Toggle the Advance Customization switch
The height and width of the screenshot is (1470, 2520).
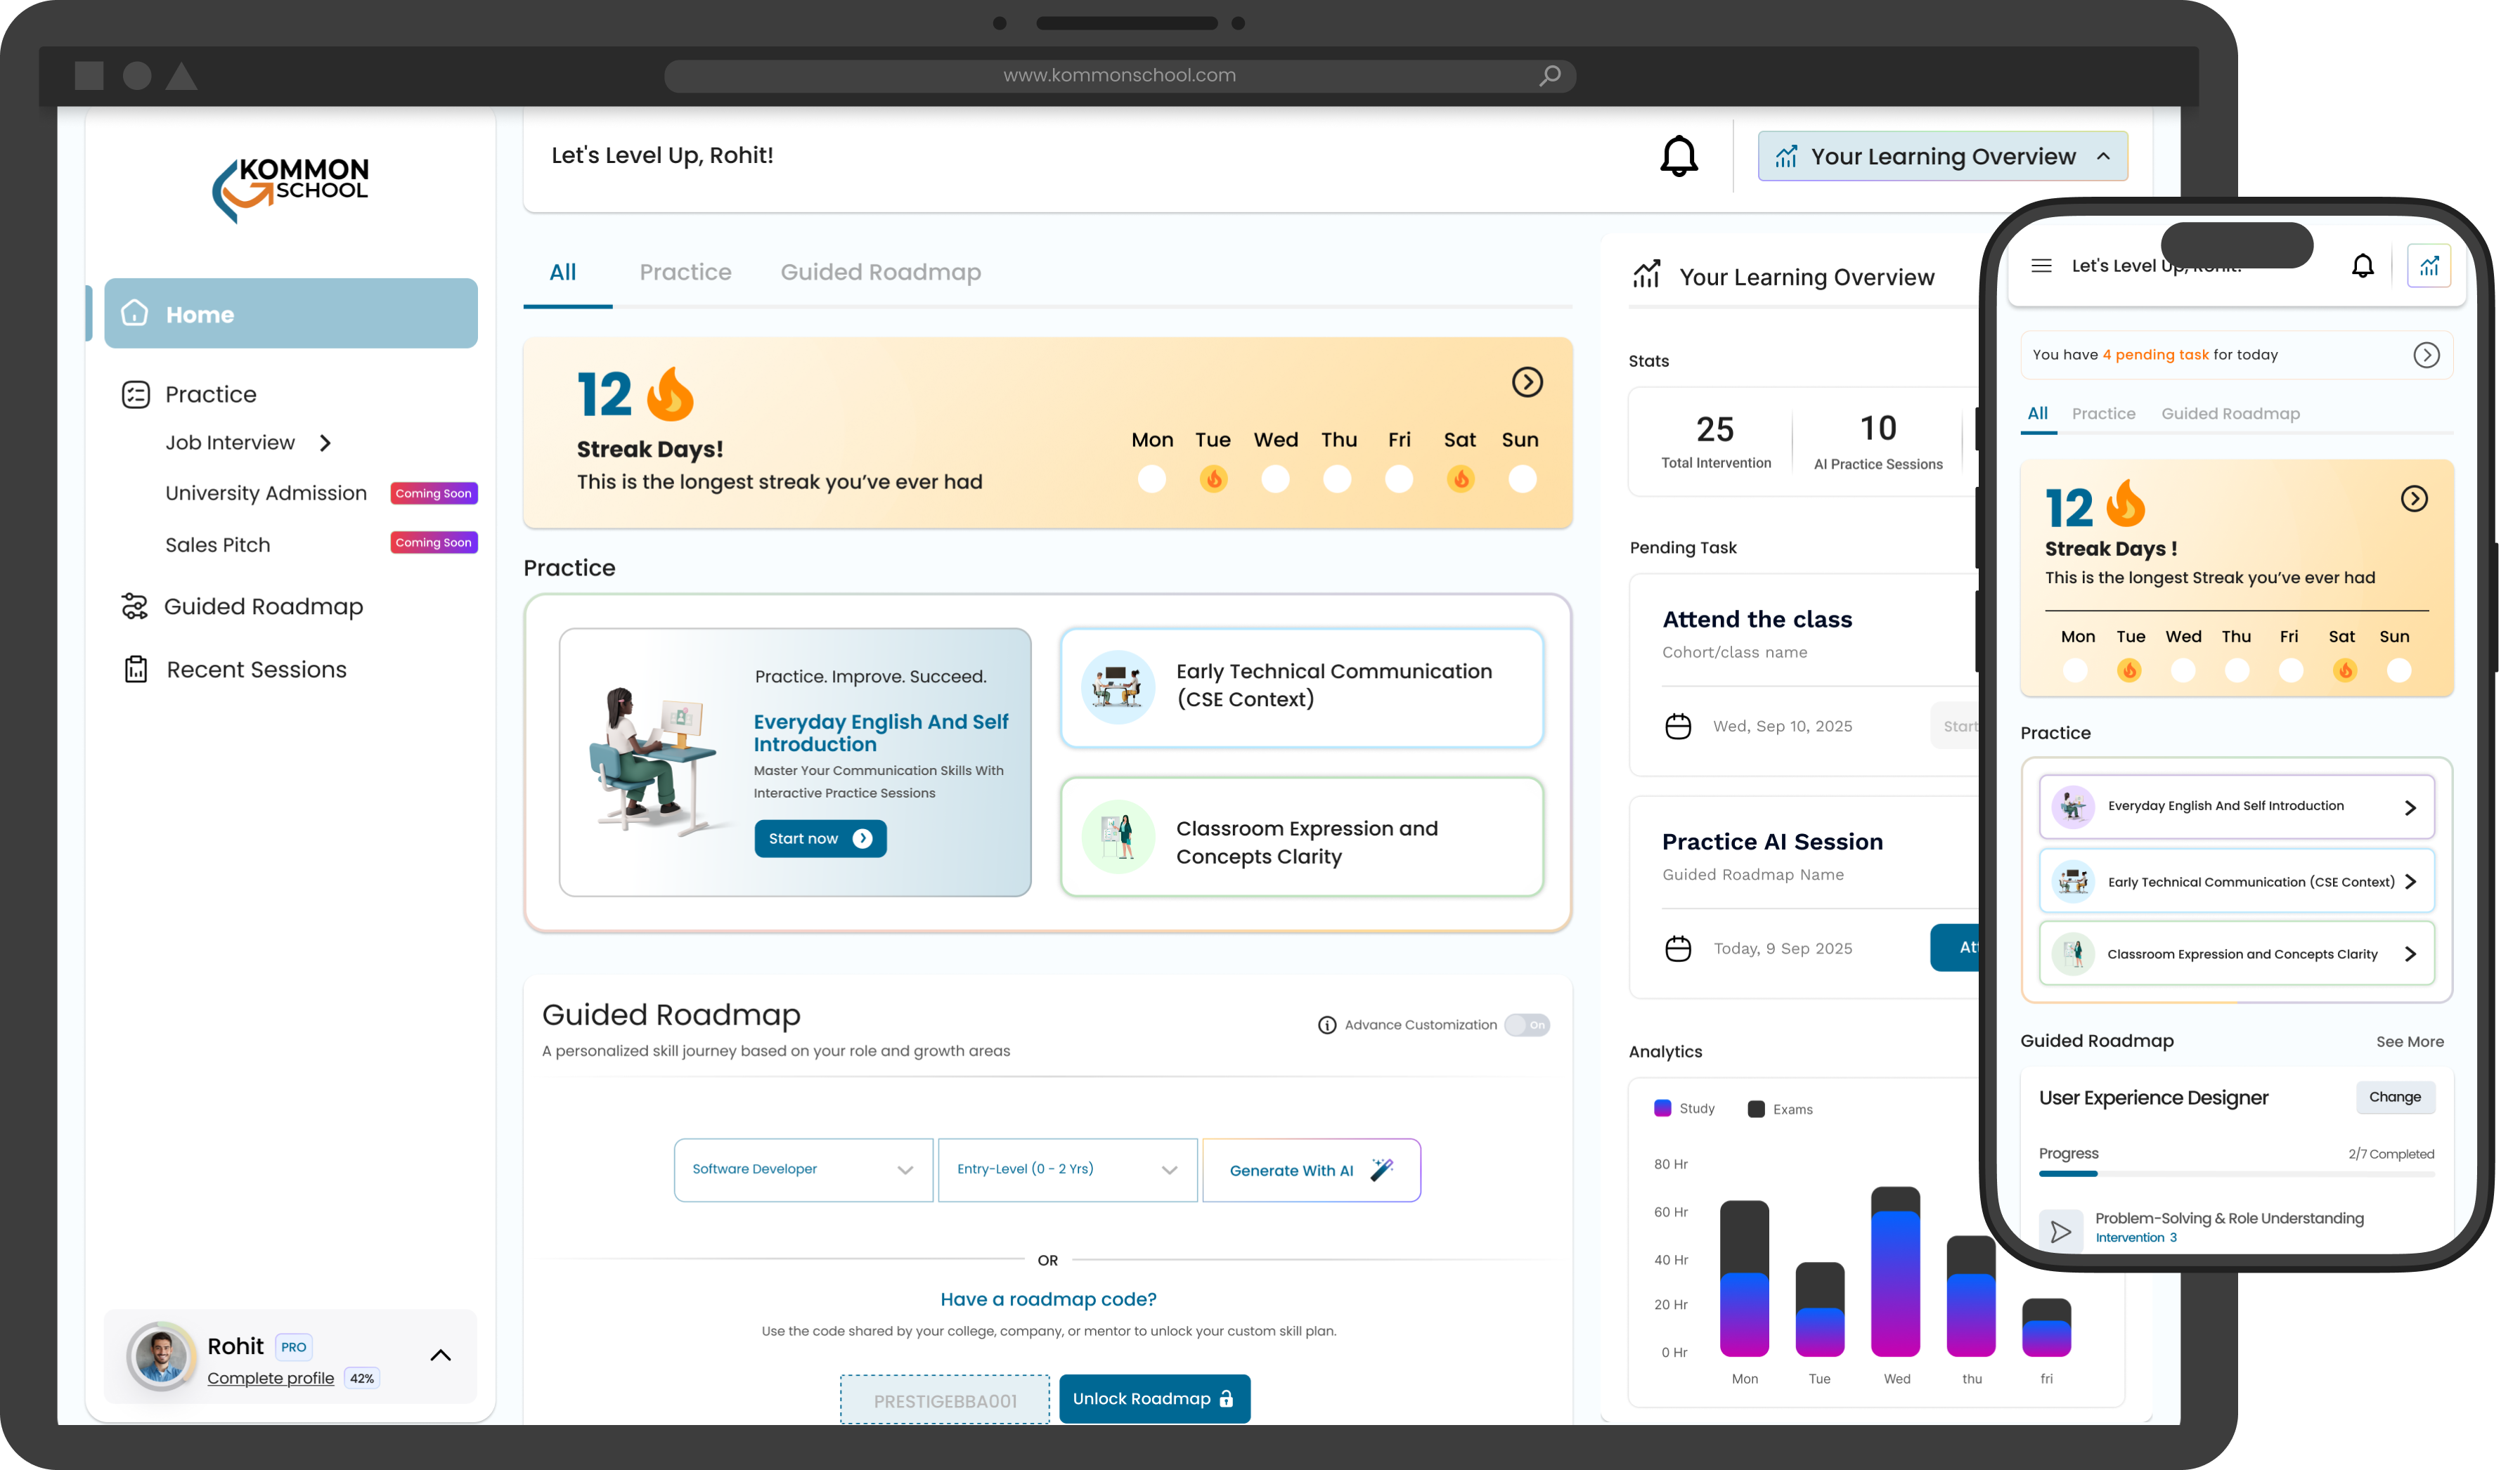[x=1527, y=1025]
